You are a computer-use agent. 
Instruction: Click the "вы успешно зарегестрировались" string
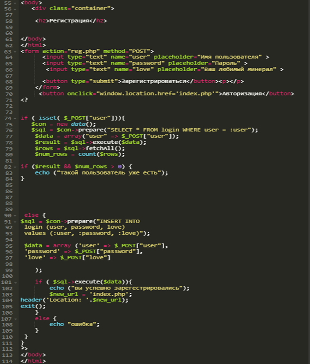point(127,288)
